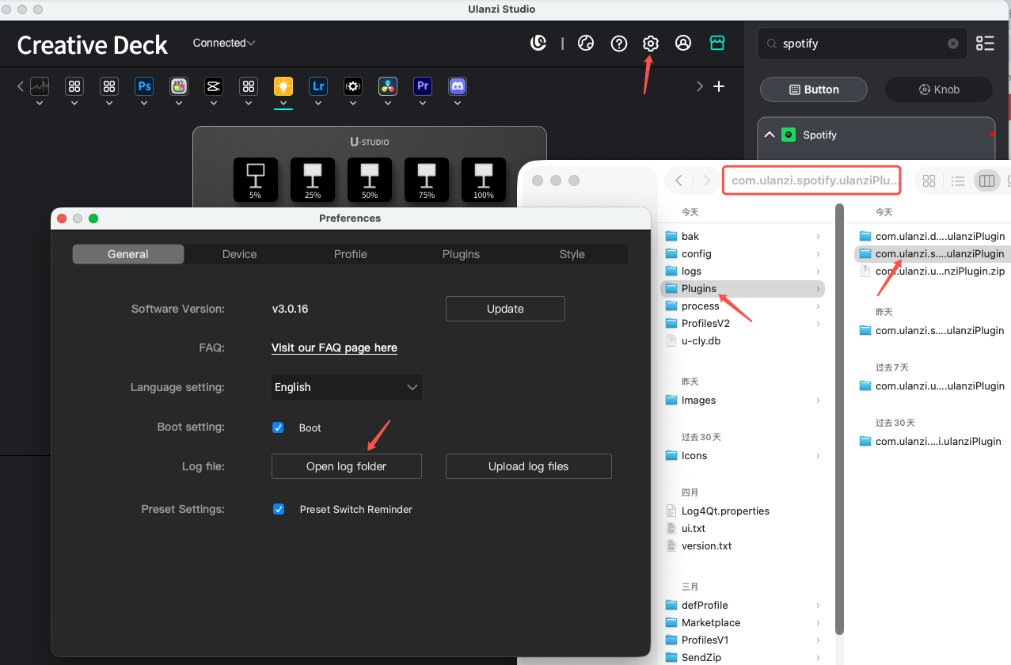
Task: Go back in the Finder window
Action: pos(678,180)
